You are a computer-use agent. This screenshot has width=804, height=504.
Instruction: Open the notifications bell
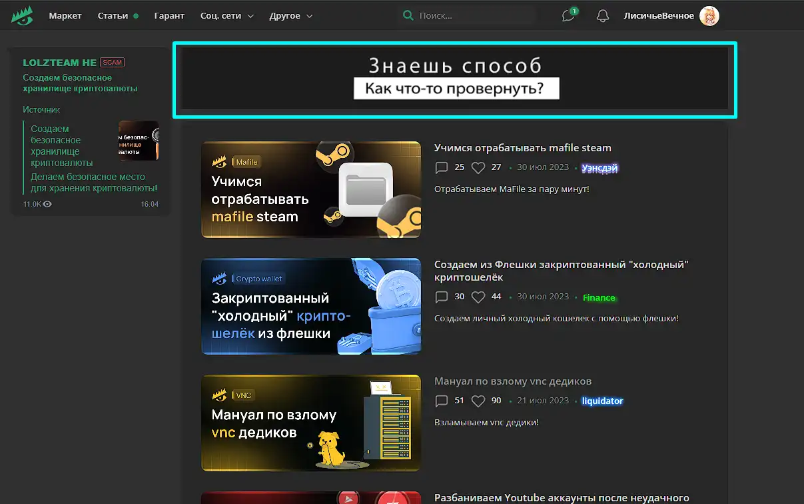603,16
